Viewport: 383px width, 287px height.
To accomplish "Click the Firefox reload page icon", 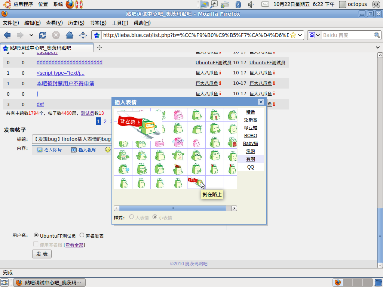I will (x=43, y=35).
